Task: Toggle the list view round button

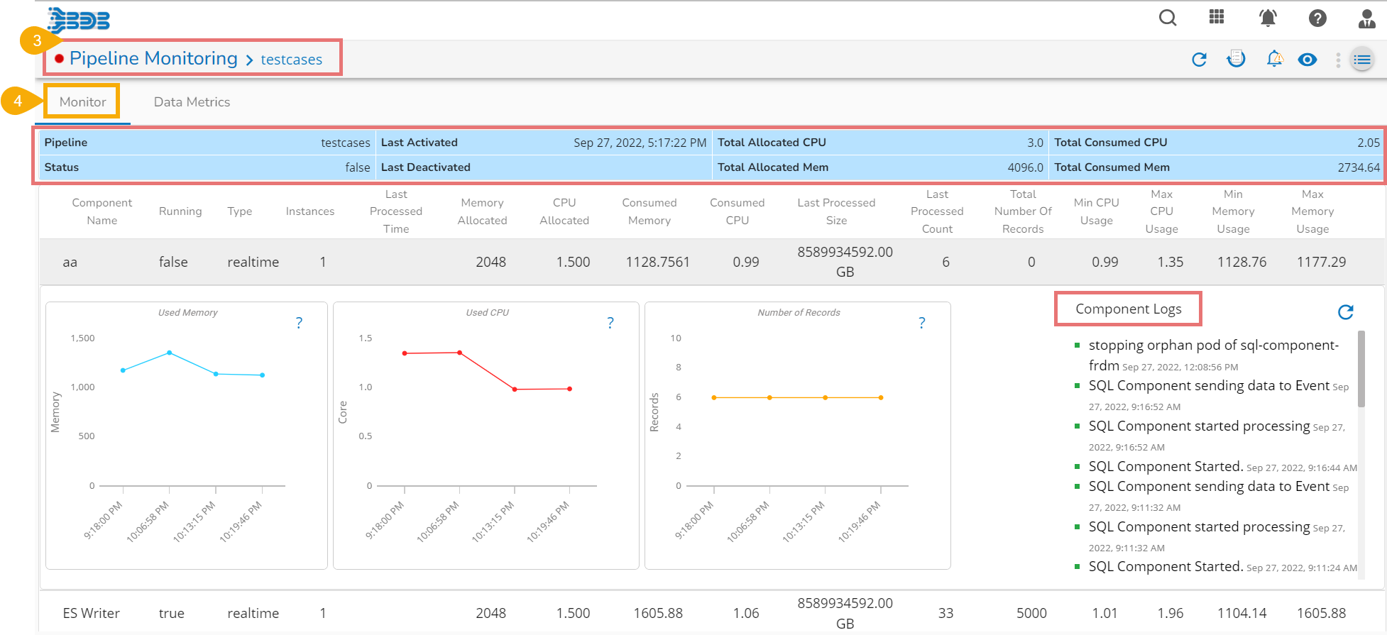Action: [x=1361, y=60]
